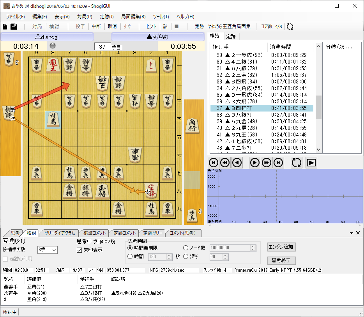Screen dimensions: 364x317
Task: Uncheck the 矢印表示 arrow display checkbox
Action: (x=79, y=250)
